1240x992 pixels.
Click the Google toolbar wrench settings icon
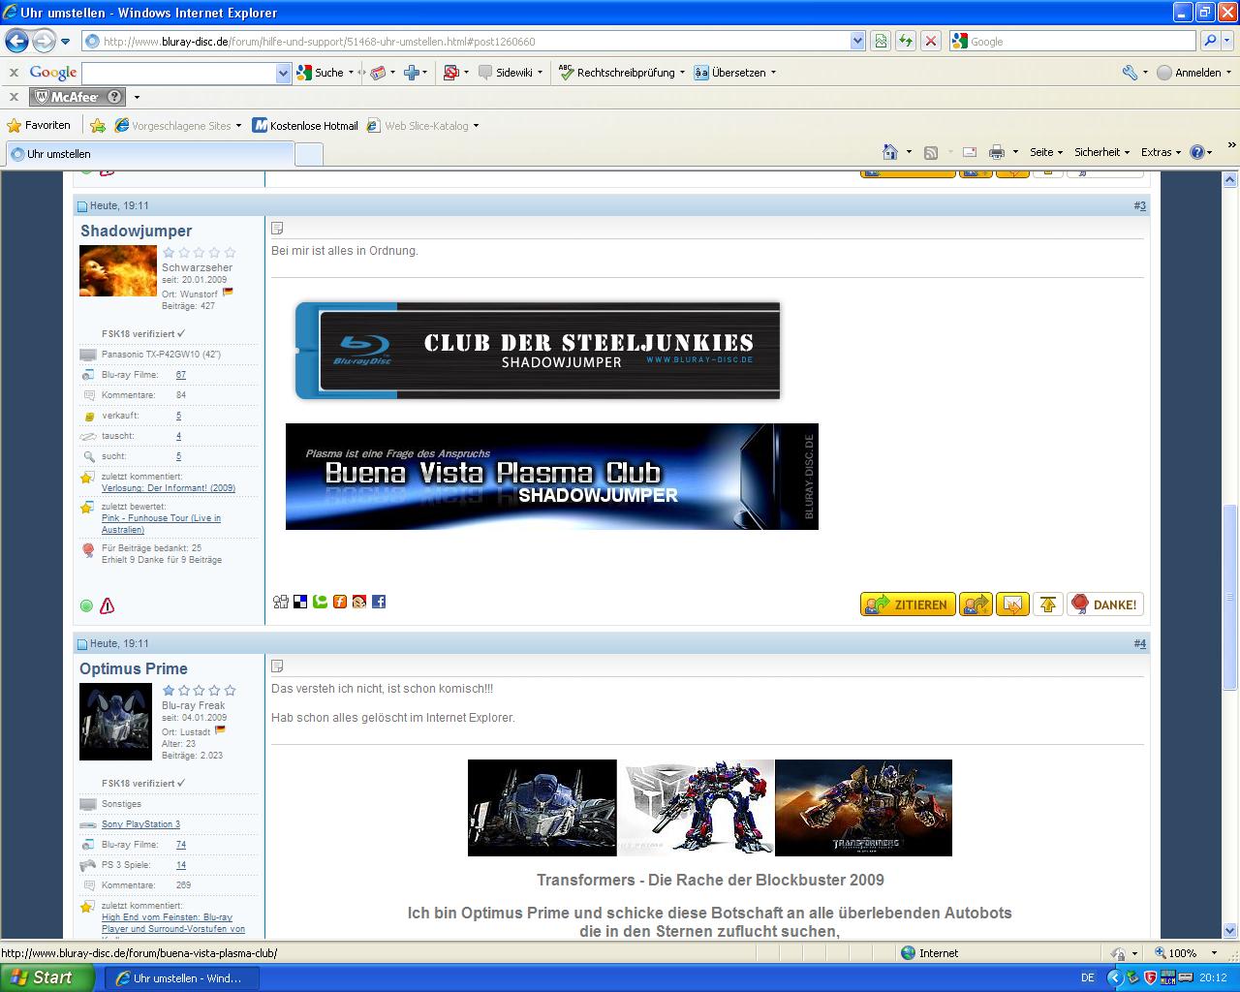(1130, 73)
